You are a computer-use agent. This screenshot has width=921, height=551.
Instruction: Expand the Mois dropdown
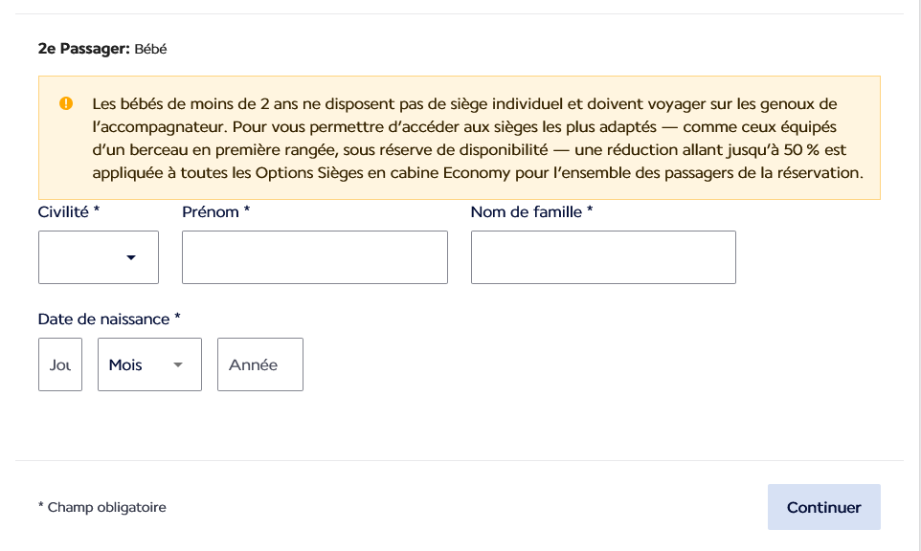149,364
